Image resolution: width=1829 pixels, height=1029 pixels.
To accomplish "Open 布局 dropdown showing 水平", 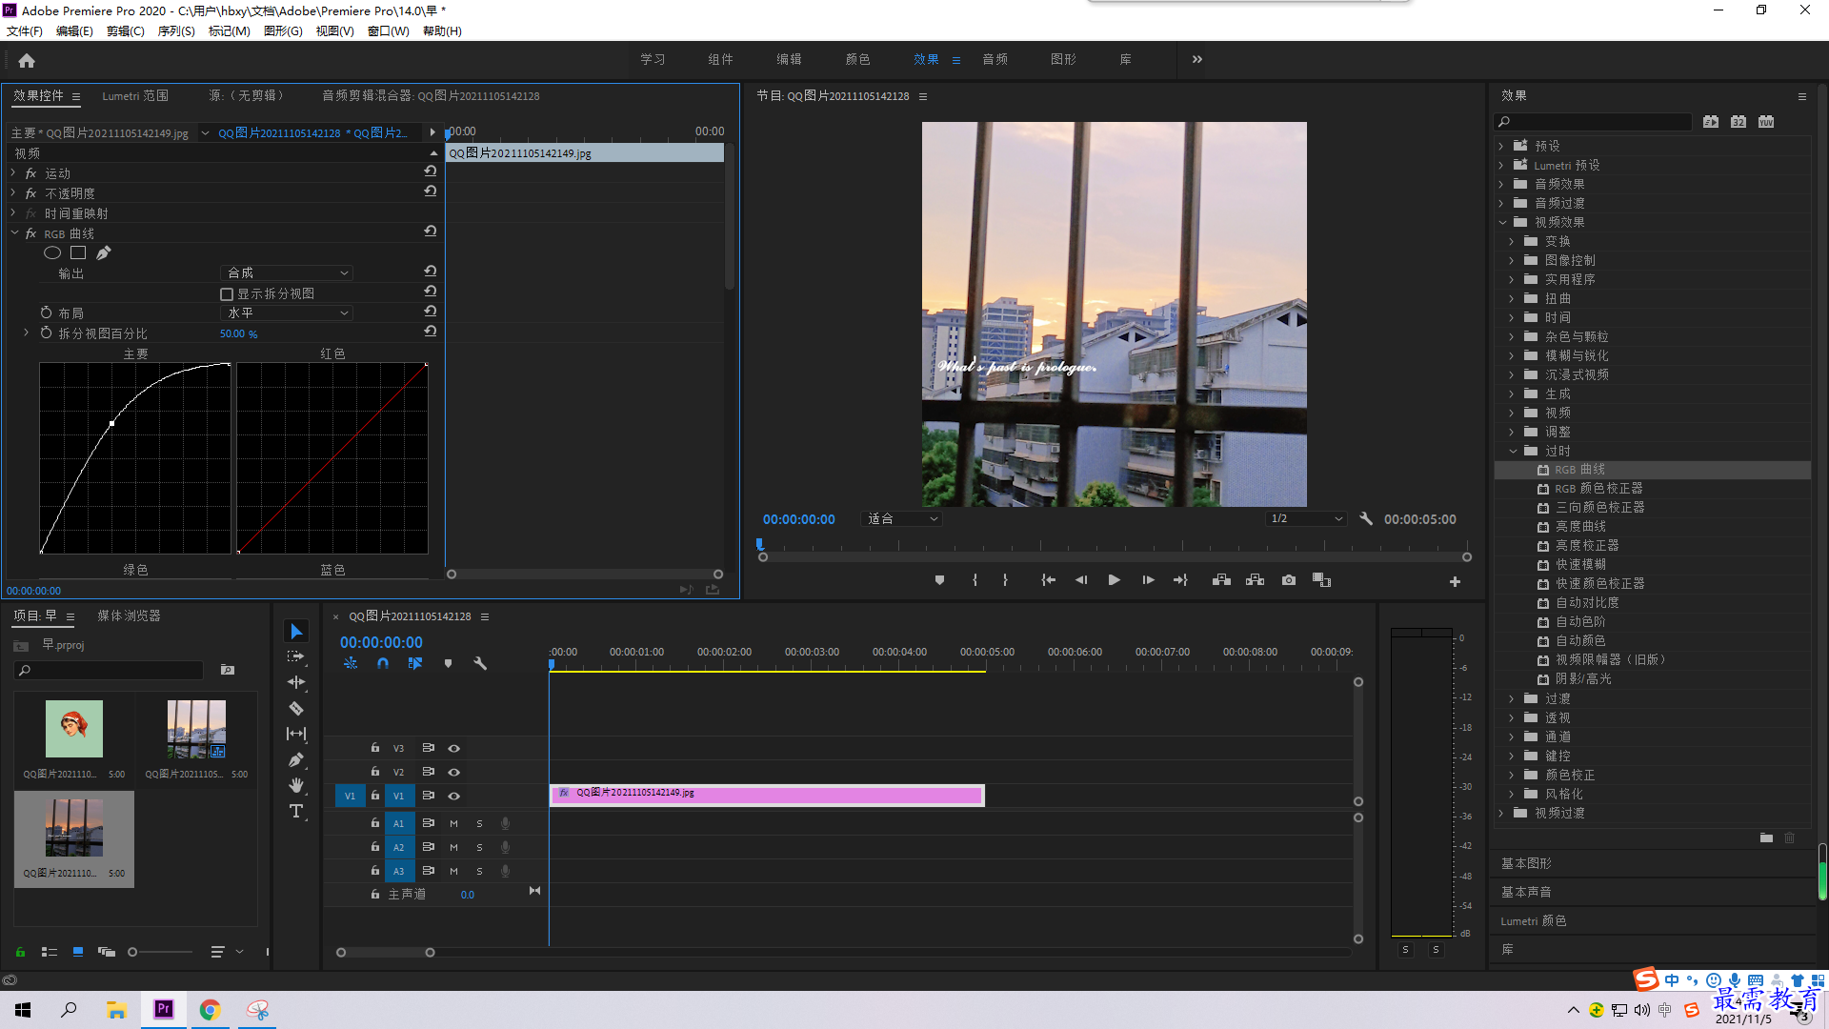I will tap(287, 313).
